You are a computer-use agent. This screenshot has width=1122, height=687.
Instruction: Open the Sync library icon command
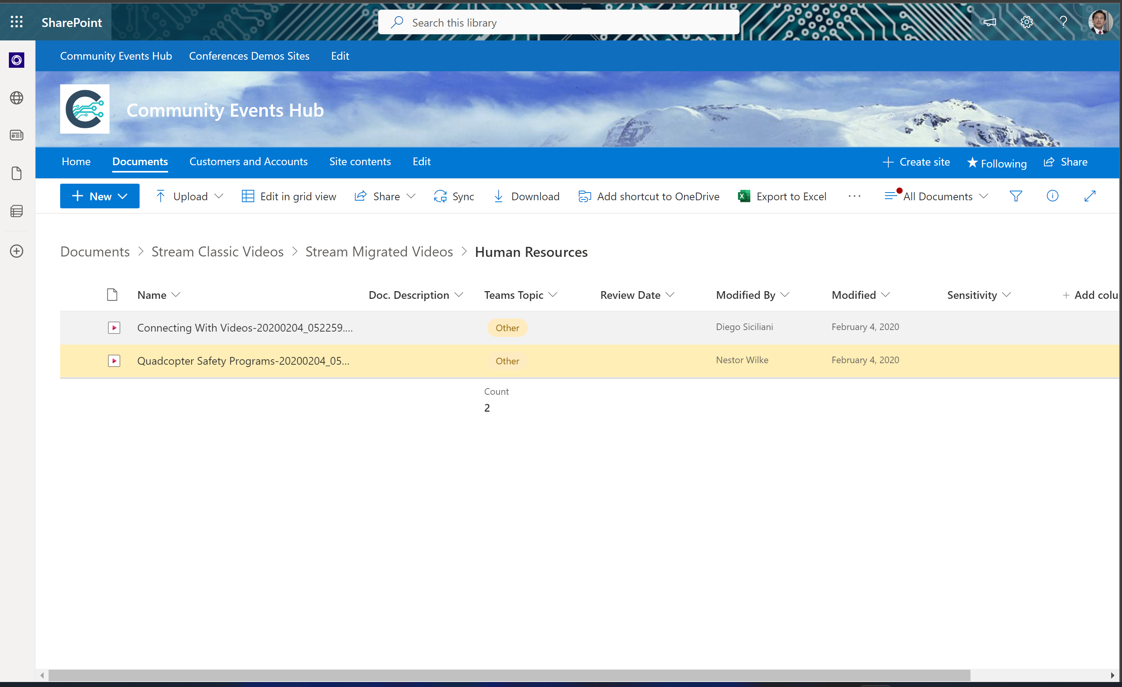[440, 196]
